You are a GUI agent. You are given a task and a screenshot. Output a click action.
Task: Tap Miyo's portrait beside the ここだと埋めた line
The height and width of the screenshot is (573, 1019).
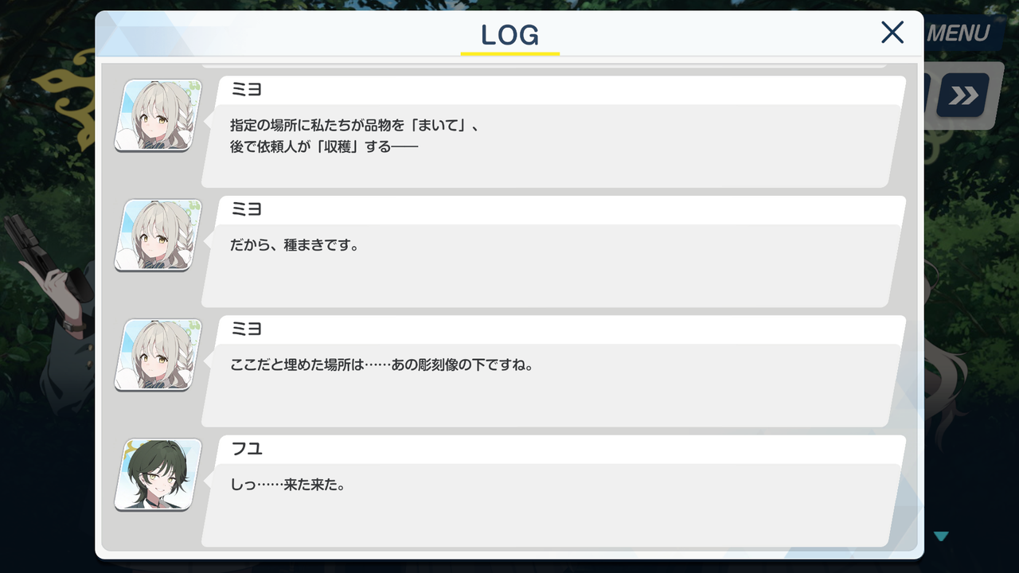(x=158, y=355)
